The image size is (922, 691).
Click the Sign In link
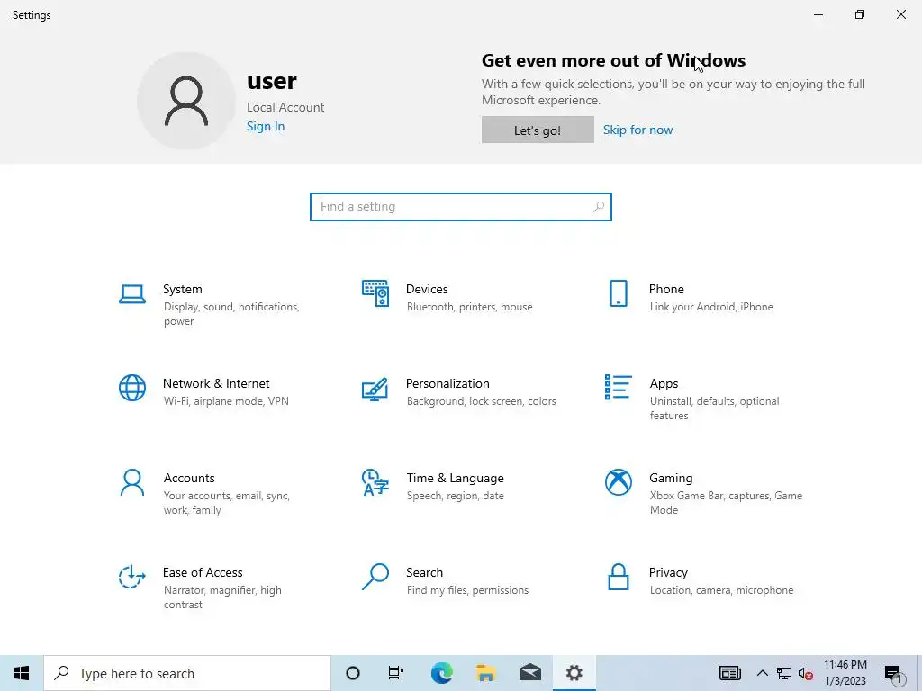tap(266, 126)
